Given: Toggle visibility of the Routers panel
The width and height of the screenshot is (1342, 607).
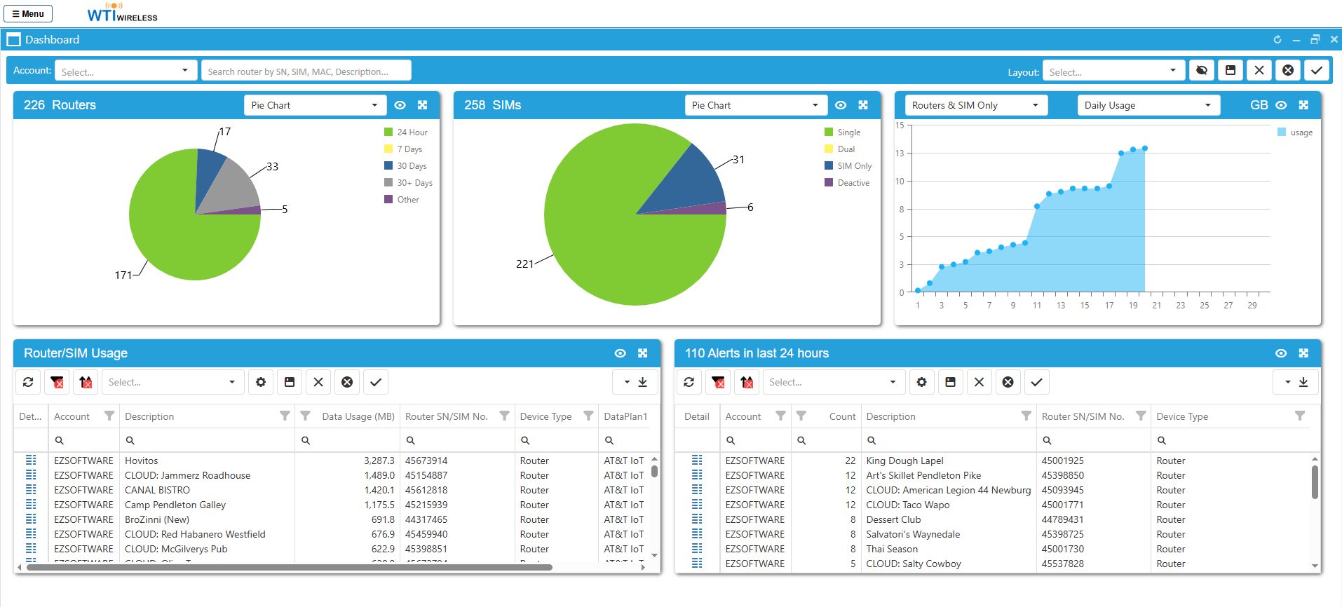Looking at the screenshot, I should (400, 105).
